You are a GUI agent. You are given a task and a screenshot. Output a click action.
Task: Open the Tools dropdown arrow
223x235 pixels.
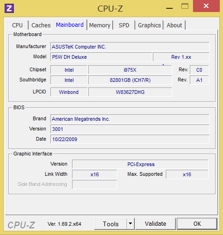tap(130, 223)
